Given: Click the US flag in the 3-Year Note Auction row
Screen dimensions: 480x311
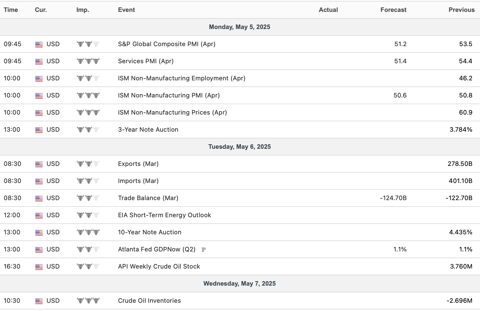Looking at the screenshot, I should 39,130.
